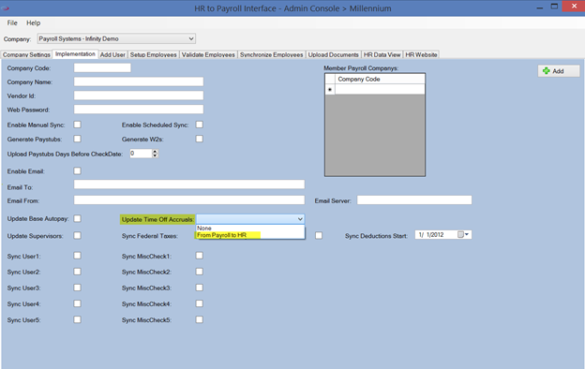Toggle the Enable Scheduled Sync checkbox

click(200, 125)
